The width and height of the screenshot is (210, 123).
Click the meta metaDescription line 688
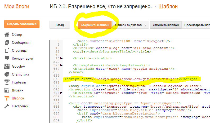point(146,117)
